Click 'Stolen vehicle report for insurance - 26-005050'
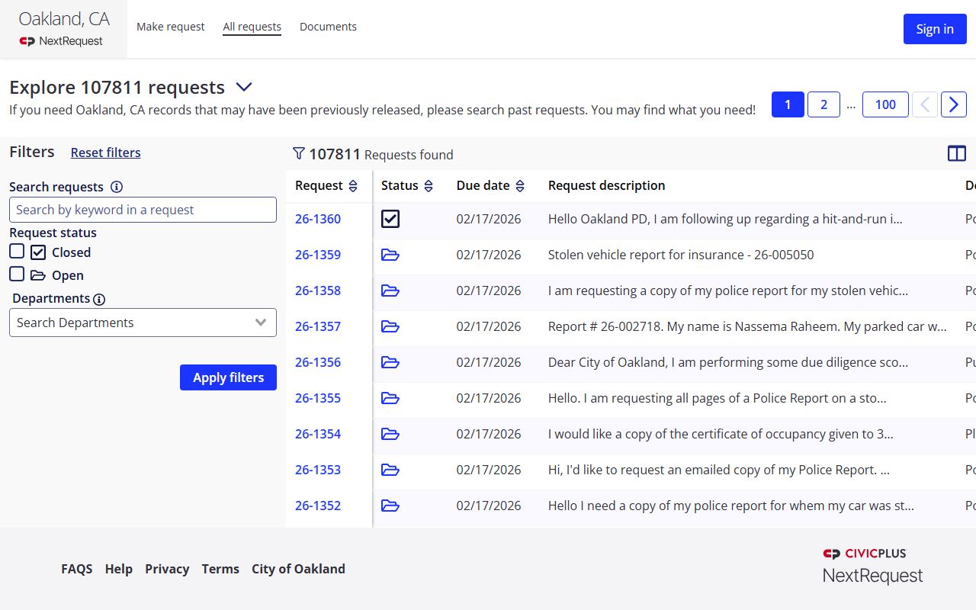Viewport: 976px width, 610px height. pyautogui.click(x=681, y=255)
